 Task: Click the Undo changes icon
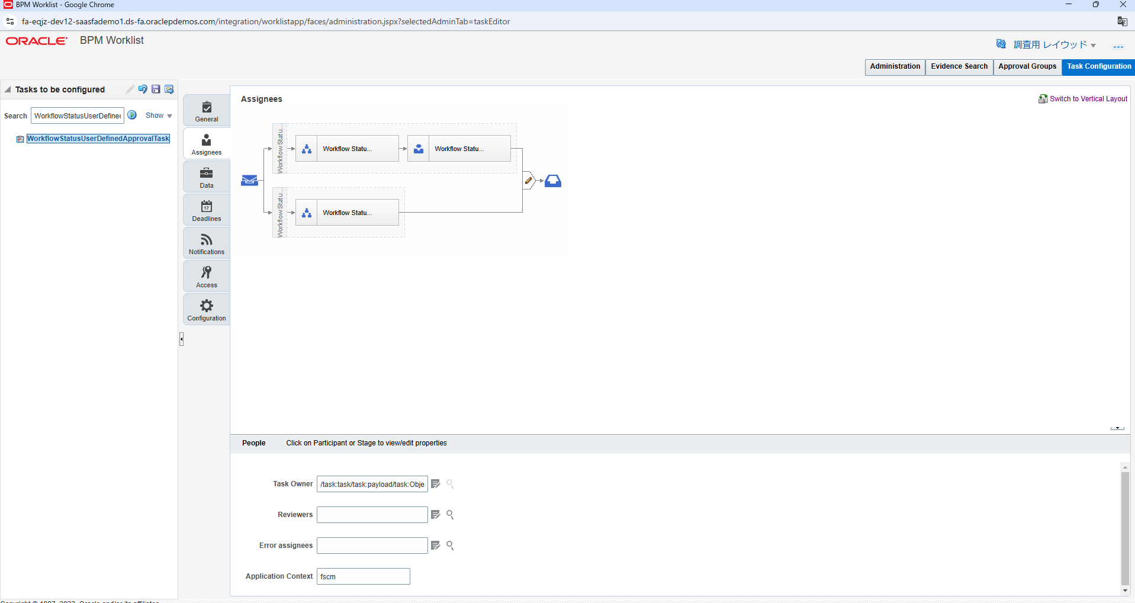(x=143, y=89)
